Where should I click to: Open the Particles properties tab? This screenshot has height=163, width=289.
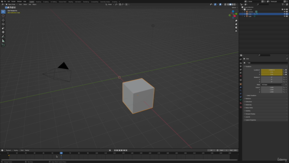(241, 91)
